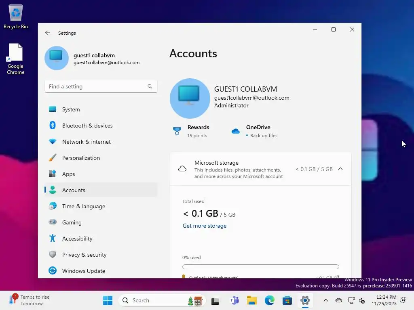Open the weather widget Temps to rise
The width and height of the screenshot is (414, 310).
[x=29, y=300]
